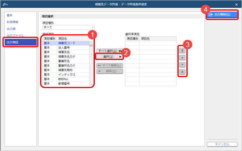Image resolution: width=242 pixels, height=151 pixels.
Task: Click 項目種別 header in 選択済項目 list
Action: point(132,39)
